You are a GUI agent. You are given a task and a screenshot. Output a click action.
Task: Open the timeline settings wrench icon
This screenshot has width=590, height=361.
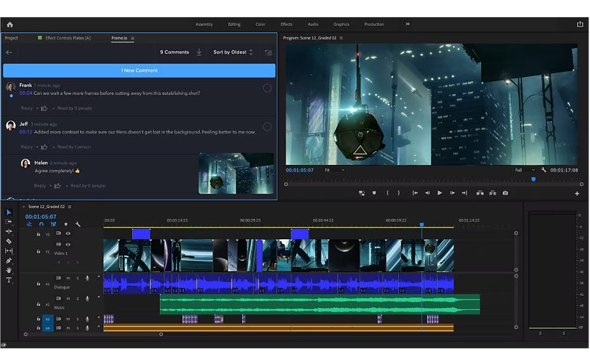[77, 224]
